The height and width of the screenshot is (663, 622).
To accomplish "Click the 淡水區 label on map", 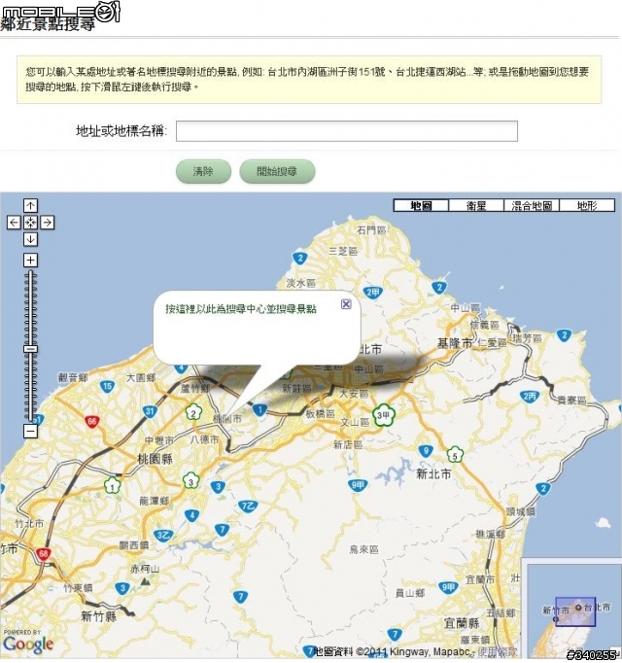I will (301, 283).
